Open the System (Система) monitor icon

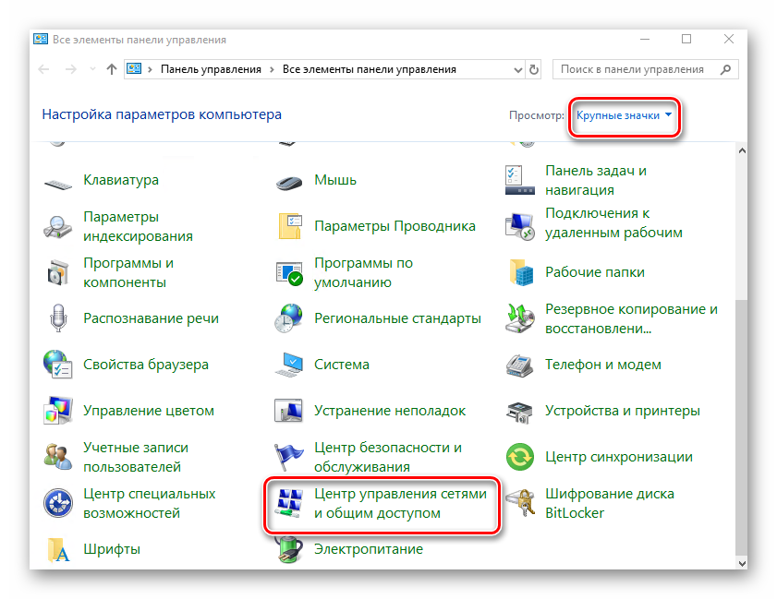tap(289, 365)
